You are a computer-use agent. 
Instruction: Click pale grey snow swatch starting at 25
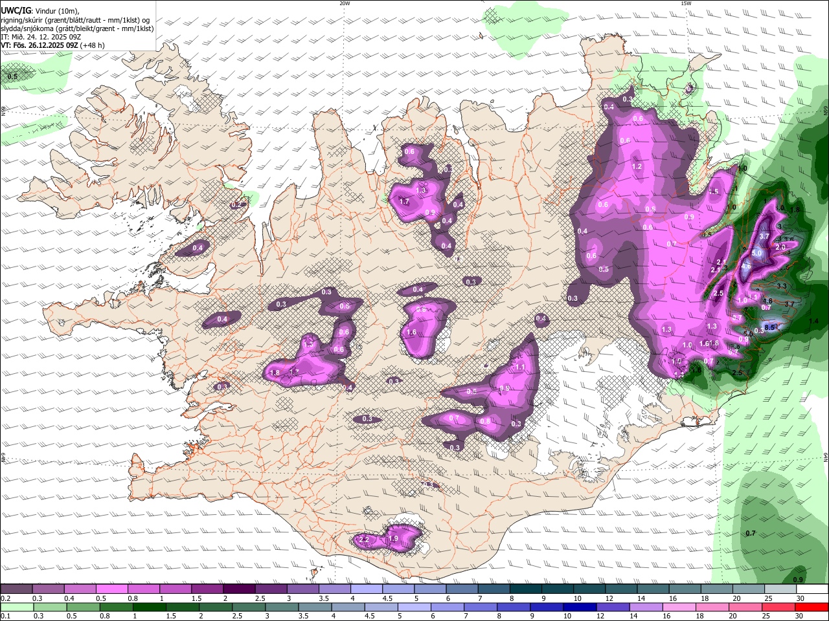coord(781,589)
